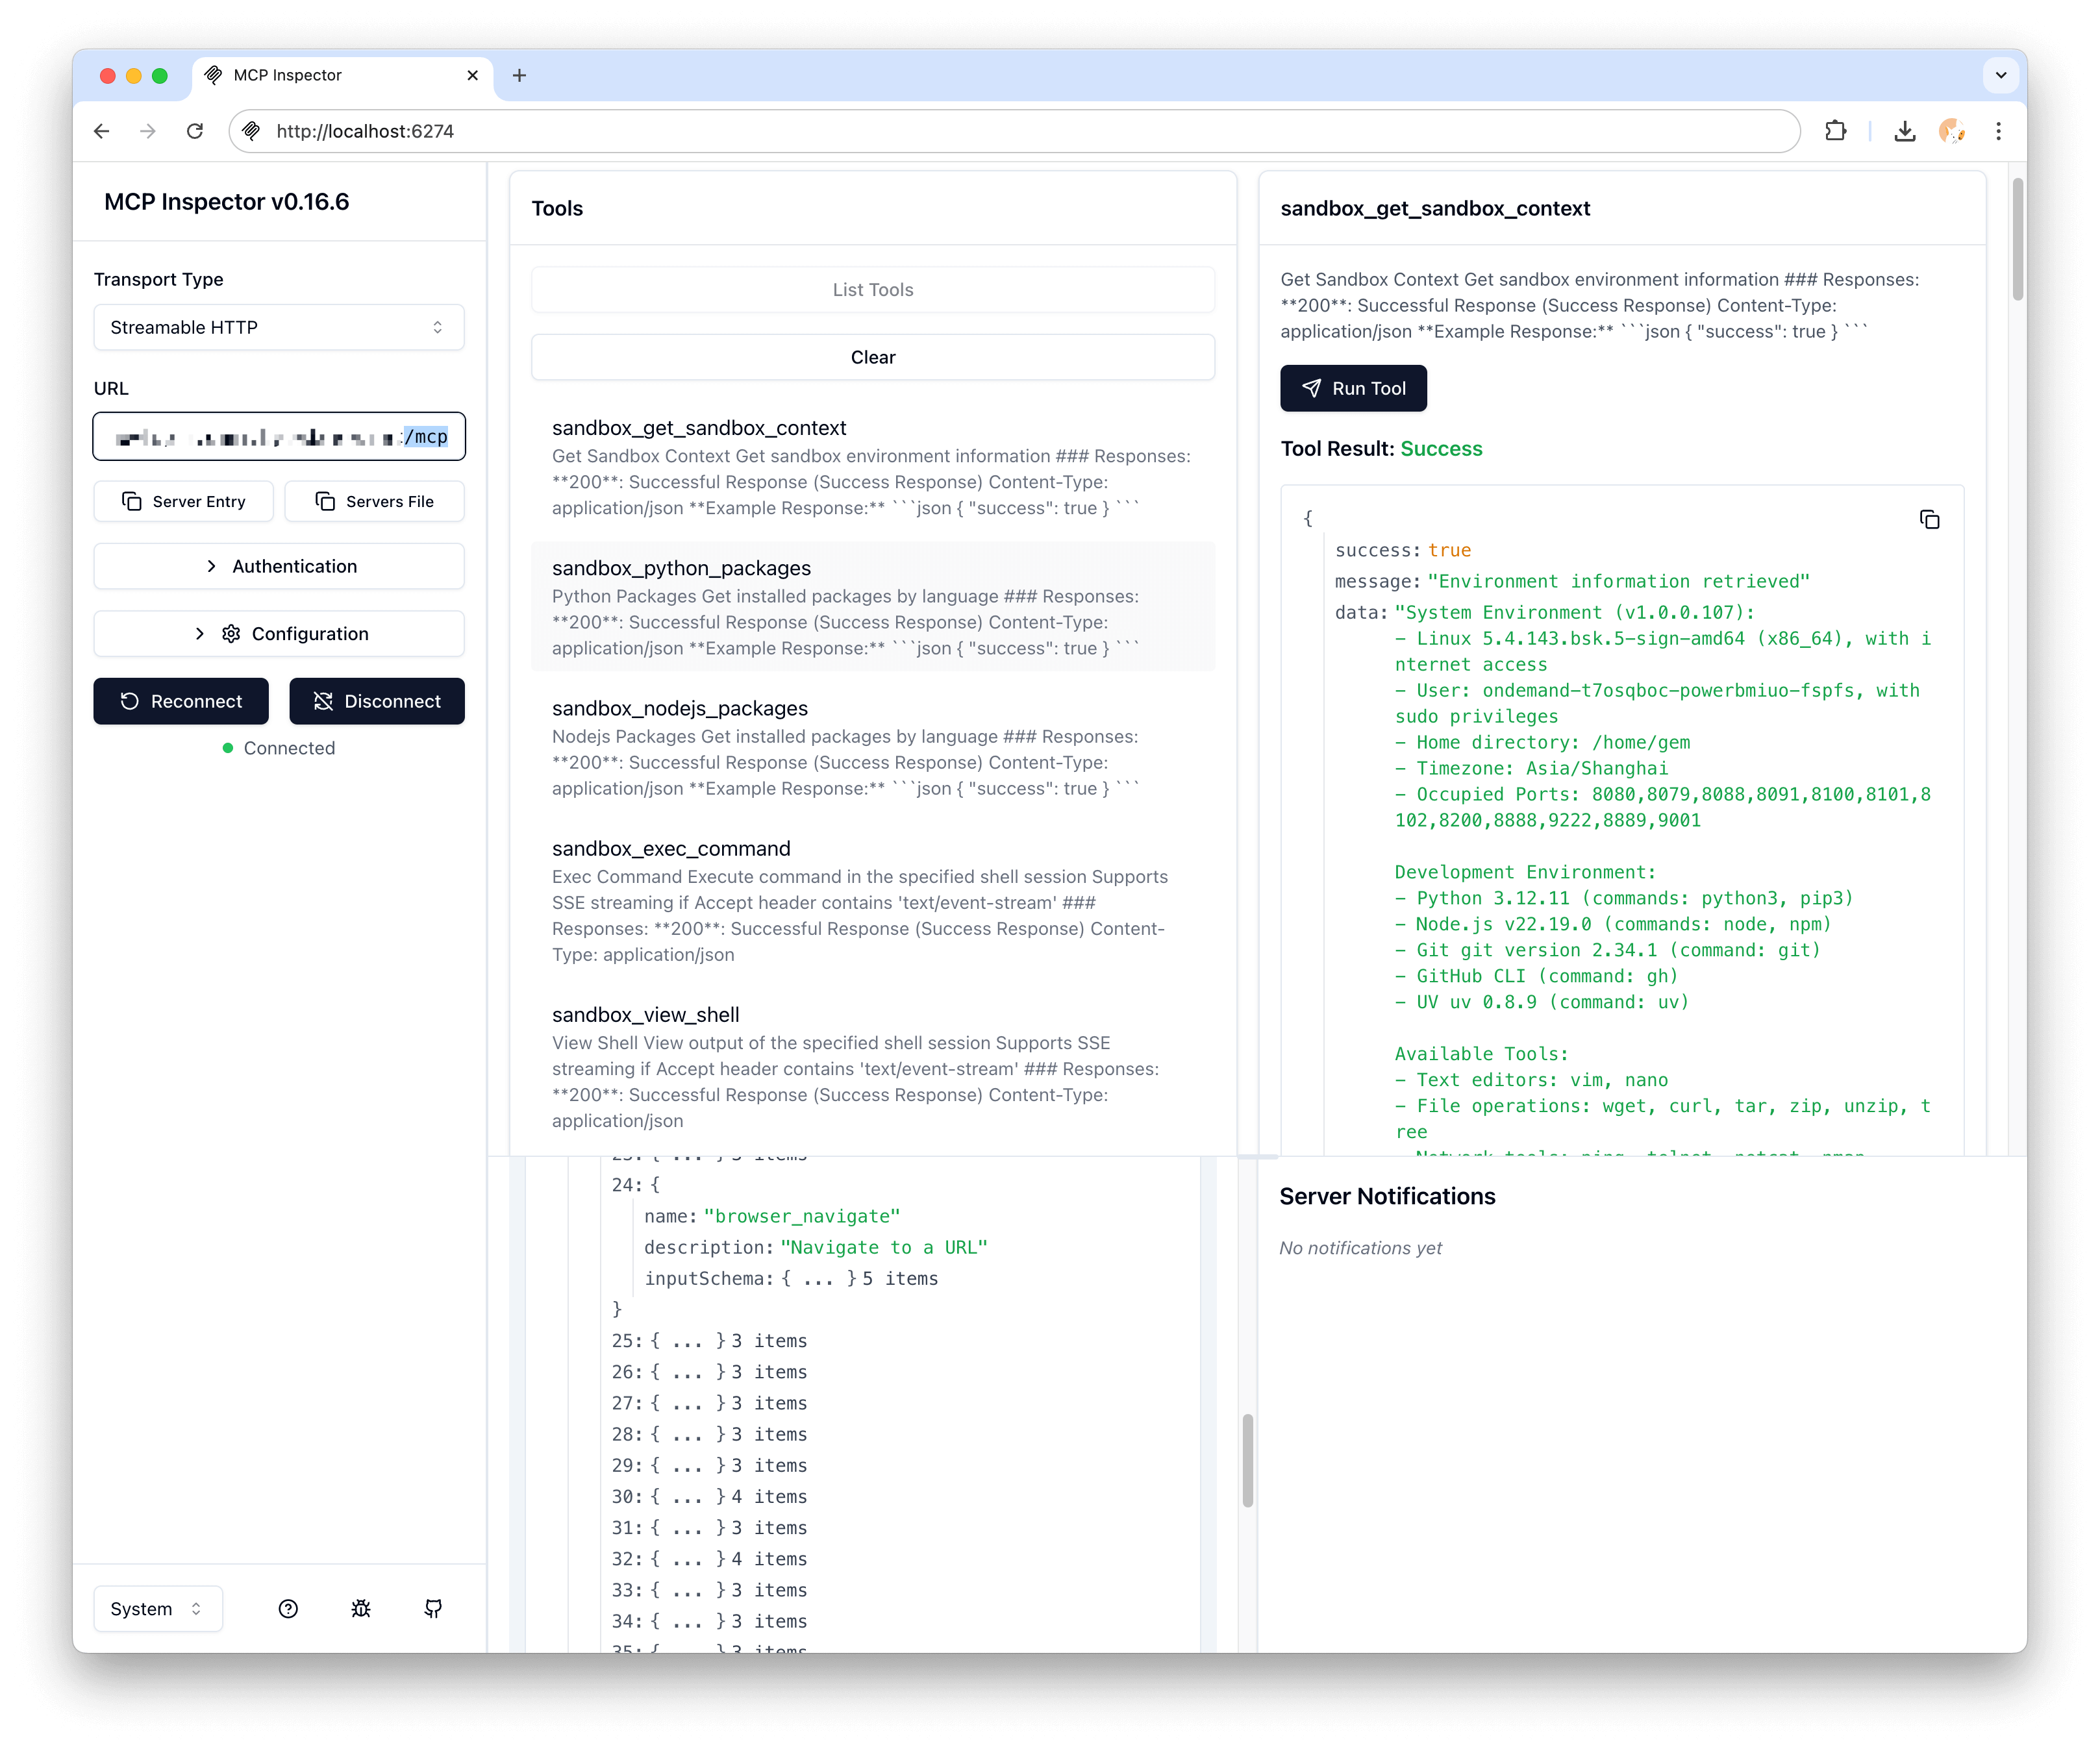This screenshot has width=2100, height=1749.
Task: Click the Clear button
Action: tap(872, 357)
